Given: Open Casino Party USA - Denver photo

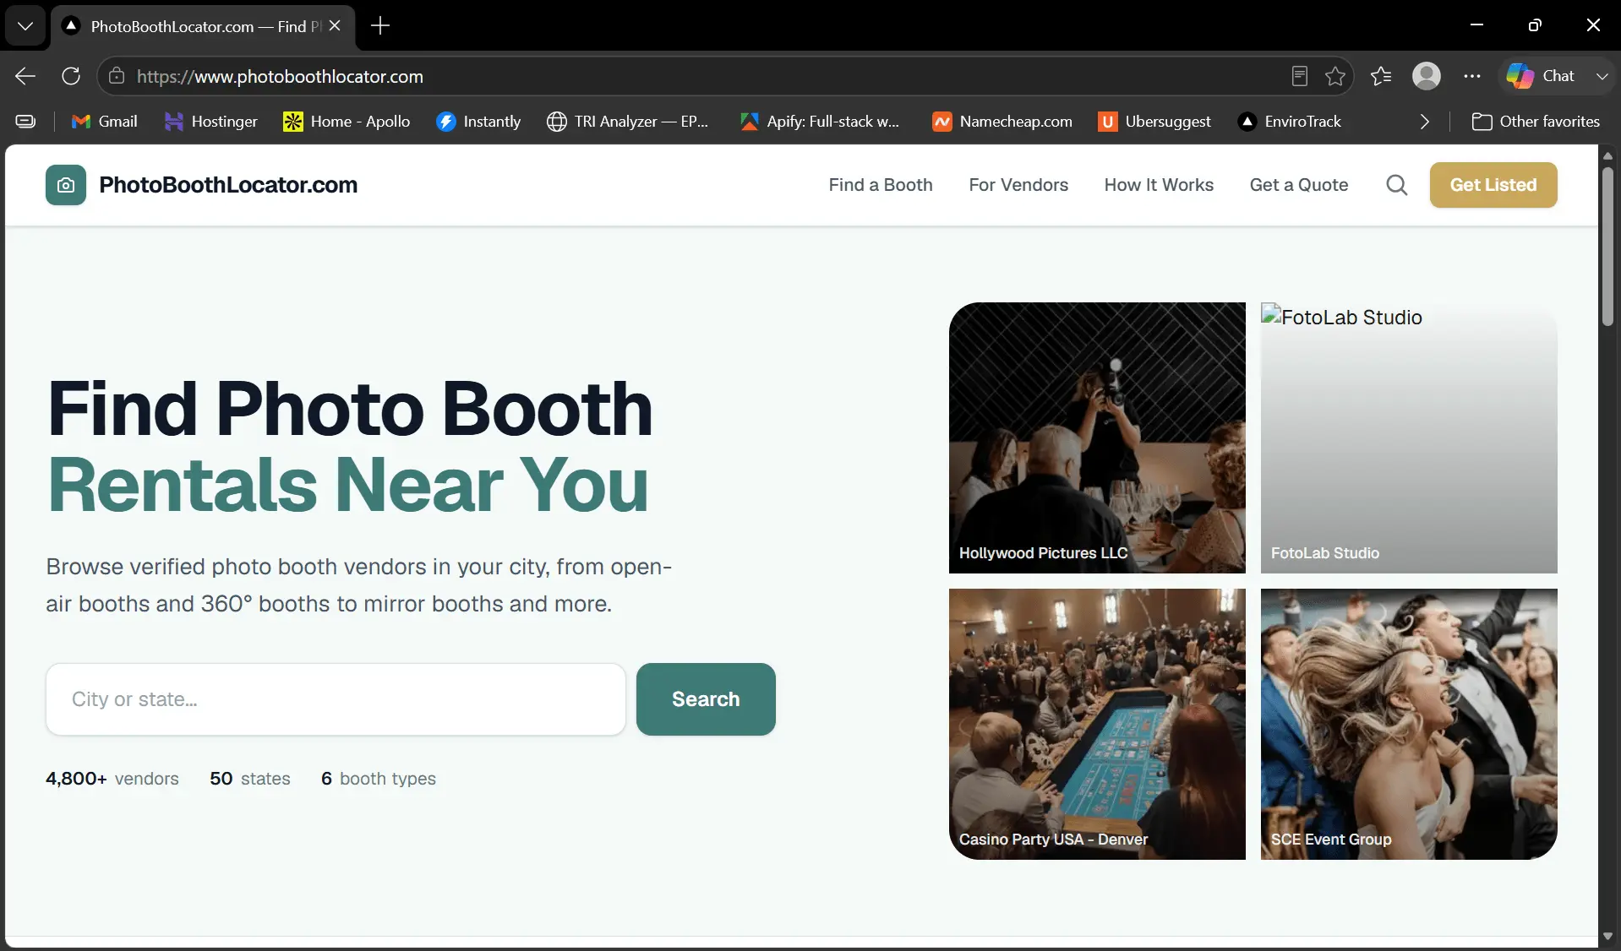Looking at the screenshot, I should pyautogui.click(x=1097, y=724).
